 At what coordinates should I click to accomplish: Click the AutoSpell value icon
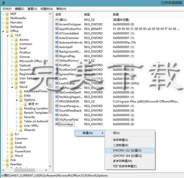[57, 47]
